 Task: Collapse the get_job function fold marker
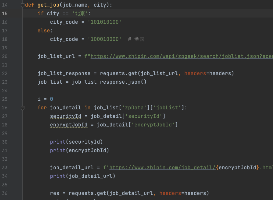tap(23, 5)
